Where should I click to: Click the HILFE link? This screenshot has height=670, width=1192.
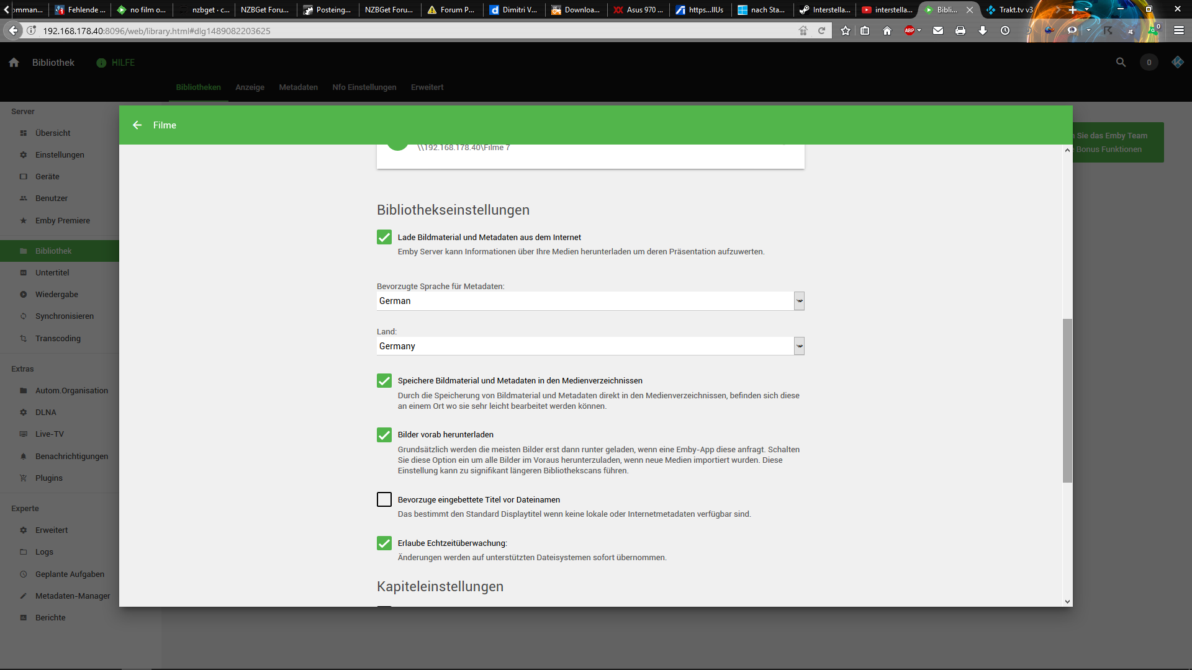point(123,63)
